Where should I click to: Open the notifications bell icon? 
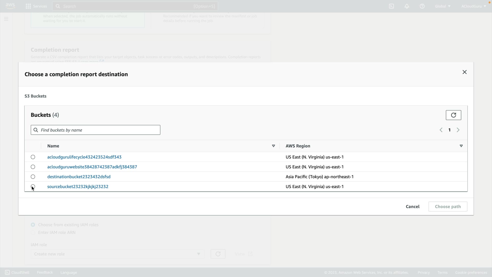tap(407, 6)
